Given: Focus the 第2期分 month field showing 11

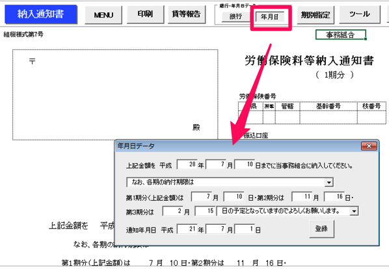Looking at the screenshot, I should tap(302, 197).
